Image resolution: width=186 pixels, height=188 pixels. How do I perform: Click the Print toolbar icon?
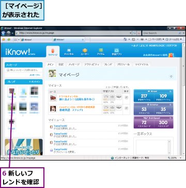point(142,39)
